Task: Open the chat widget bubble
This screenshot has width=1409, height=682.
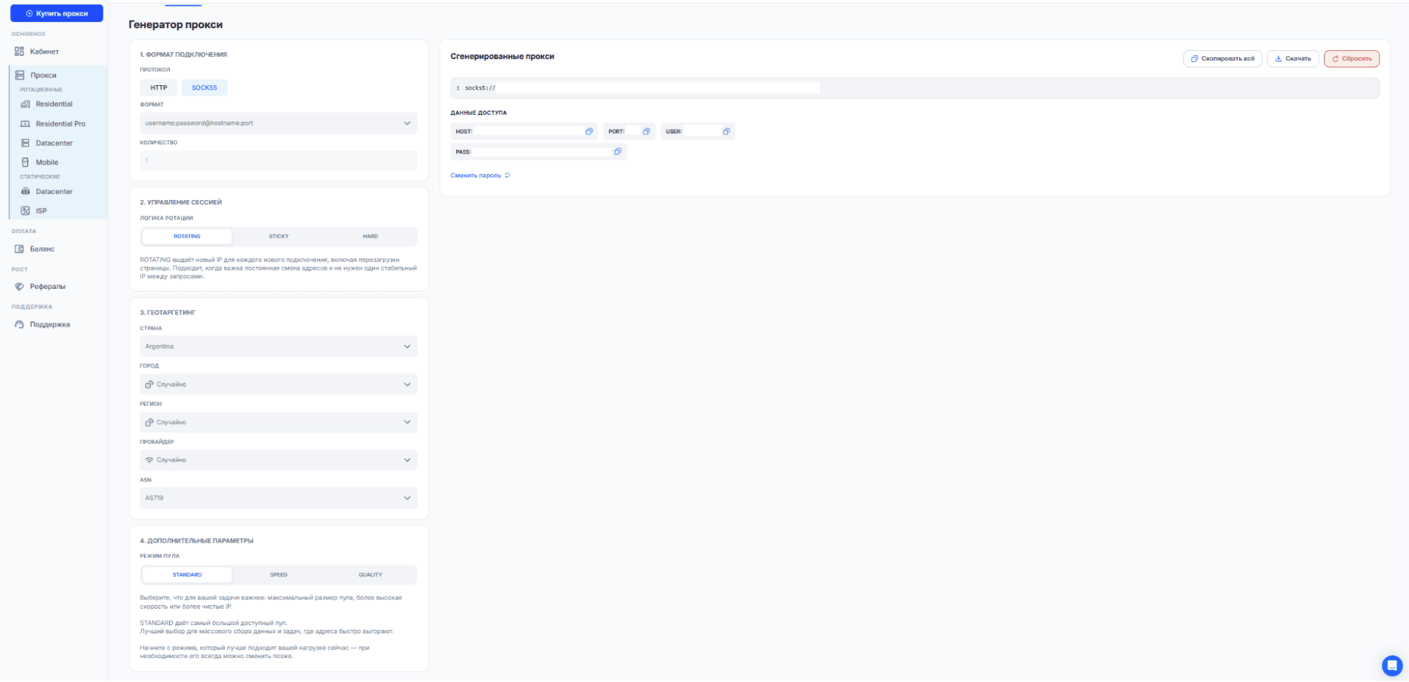Action: click(1391, 666)
